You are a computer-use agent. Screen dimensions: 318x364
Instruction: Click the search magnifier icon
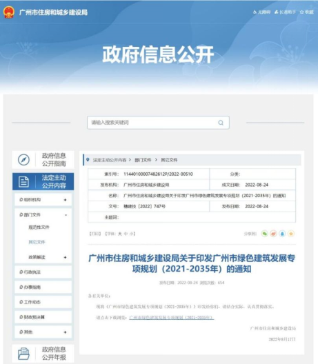(x=221, y=123)
